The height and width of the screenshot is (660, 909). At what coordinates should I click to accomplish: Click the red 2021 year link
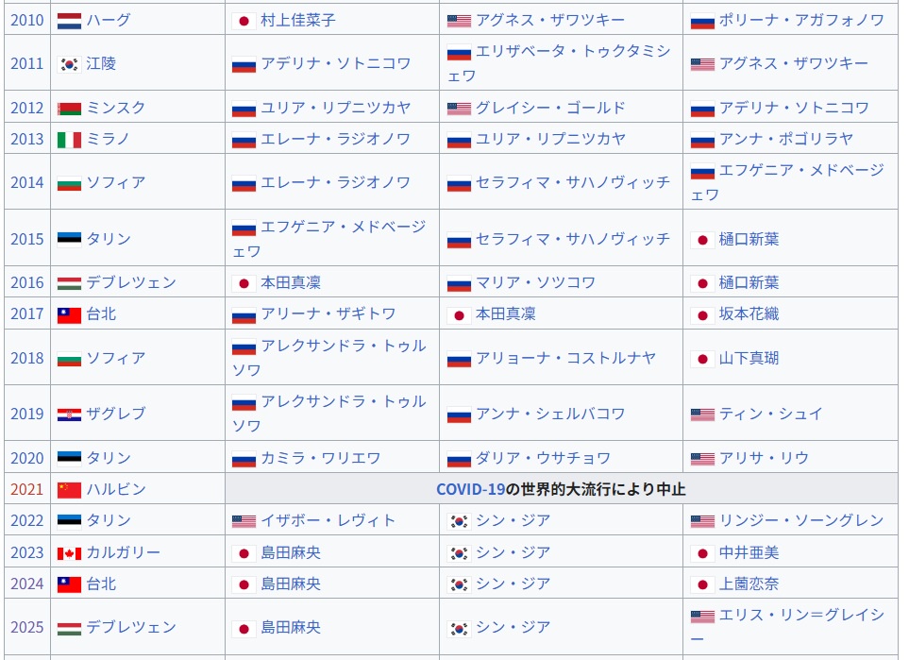[x=27, y=489]
